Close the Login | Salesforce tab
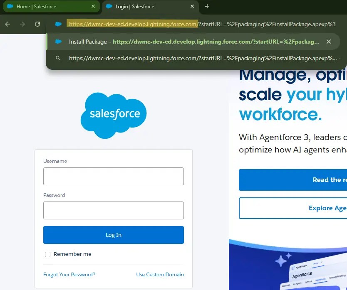The height and width of the screenshot is (290, 347). pyautogui.click(x=192, y=6)
